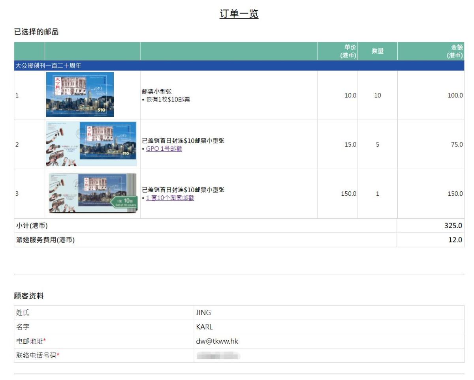Image resolution: width=474 pixels, height=380 pixels.
Task: Click the '订单一览' page title
Action: [239, 14]
